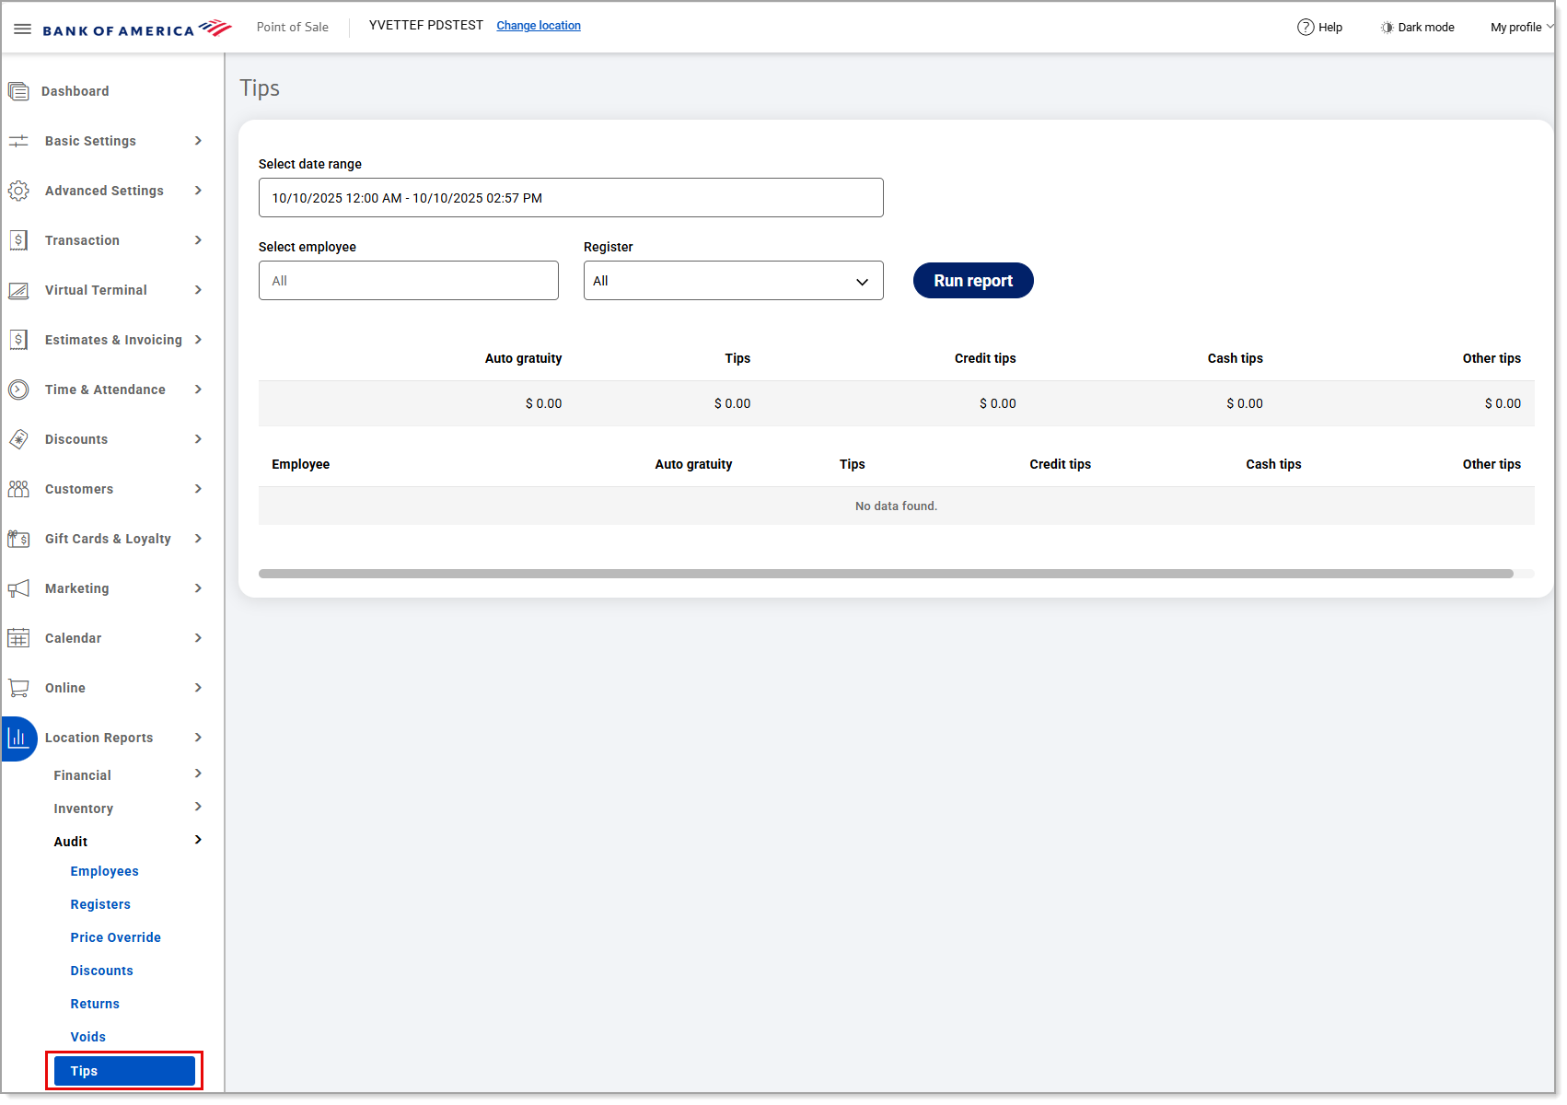Image resolution: width=1567 pixels, height=1105 pixels.
Task: Open the hamburger navigation menu
Action: click(x=22, y=29)
